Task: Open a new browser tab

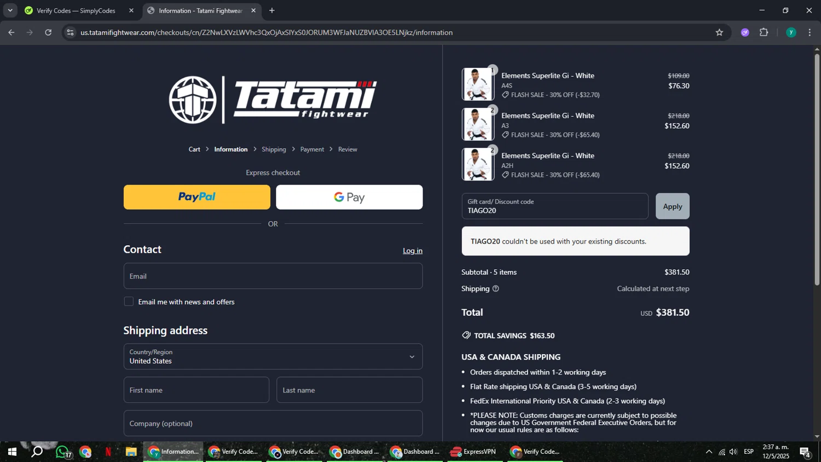Action: tap(272, 10)
